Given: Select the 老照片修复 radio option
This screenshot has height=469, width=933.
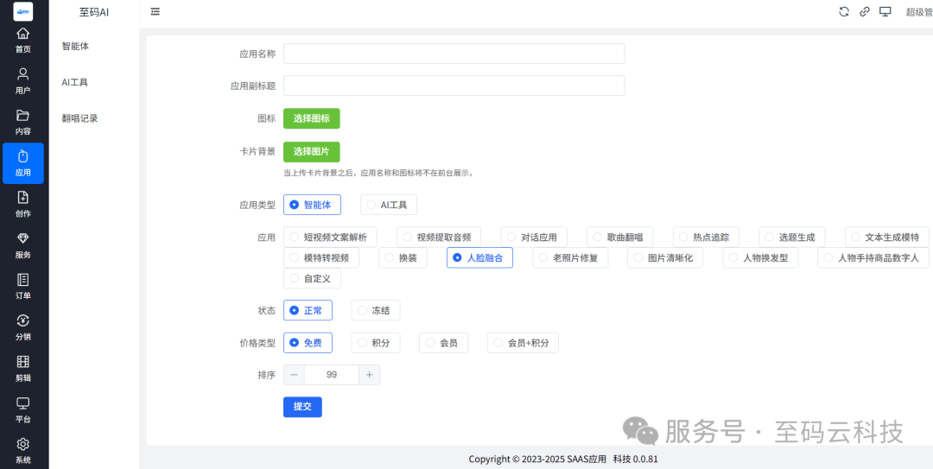Looking at the screenshot, I should 570,257.
